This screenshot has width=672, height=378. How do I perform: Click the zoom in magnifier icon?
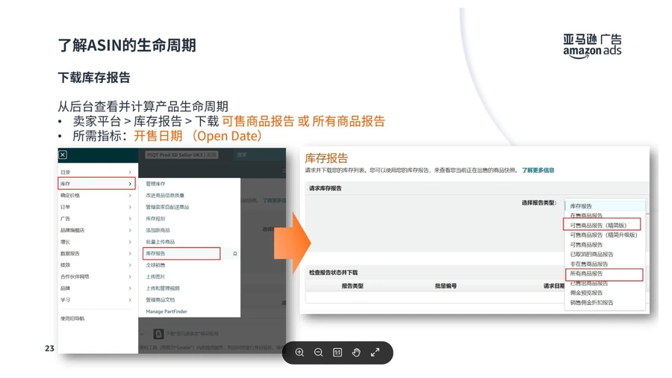(x=299, y=353)
